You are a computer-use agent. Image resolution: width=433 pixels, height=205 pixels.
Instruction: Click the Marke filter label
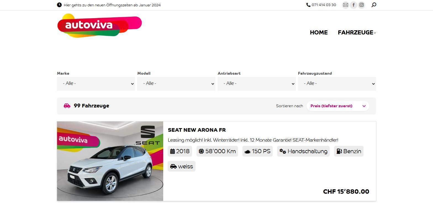(x=63, y=73)
